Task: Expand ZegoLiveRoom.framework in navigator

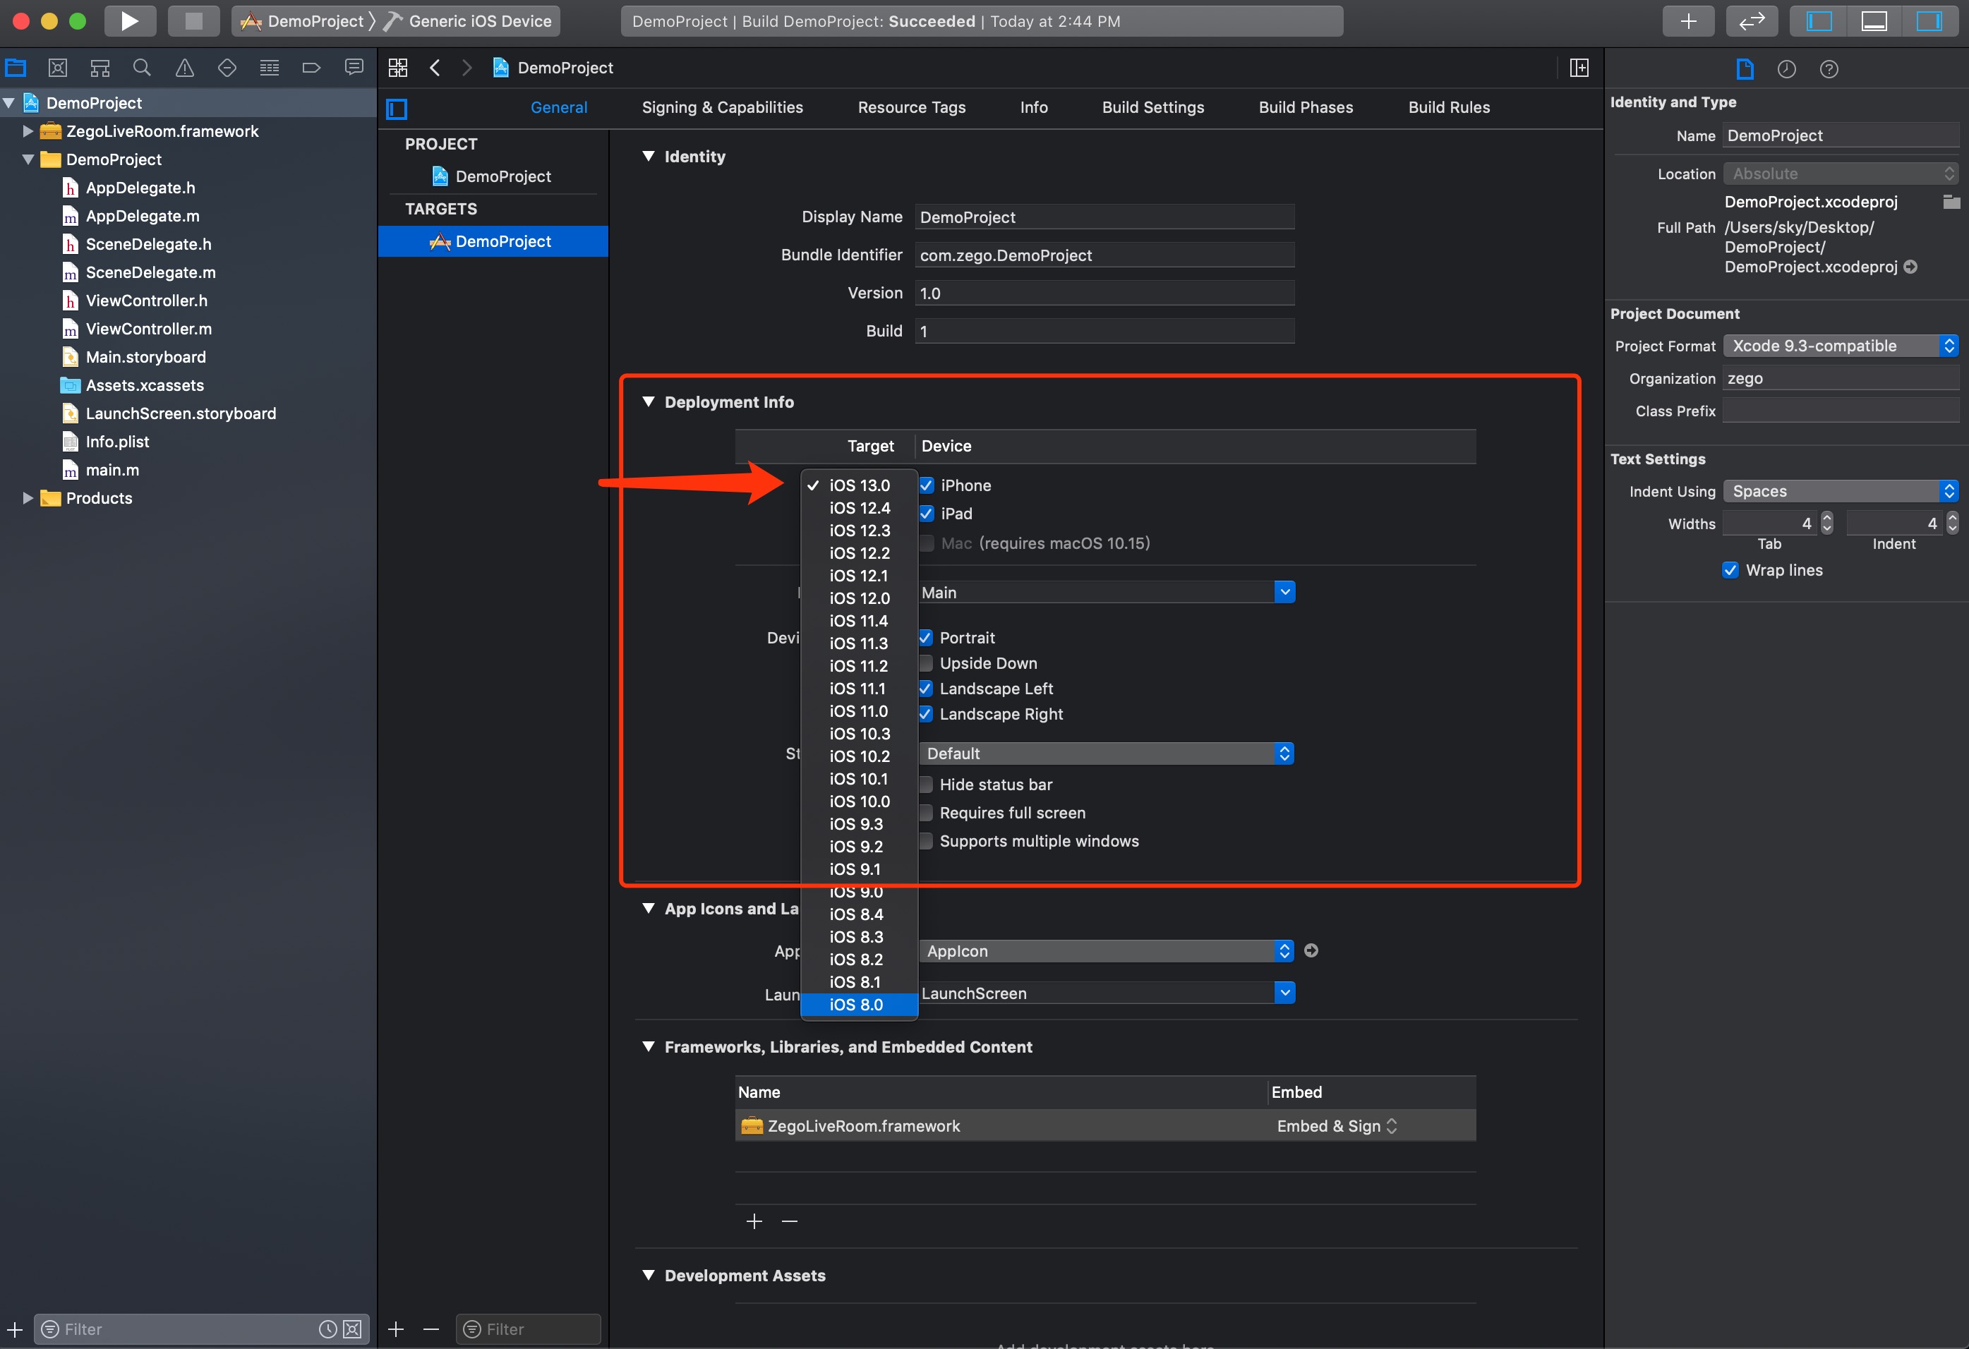Action: click(x=28, y=131)
